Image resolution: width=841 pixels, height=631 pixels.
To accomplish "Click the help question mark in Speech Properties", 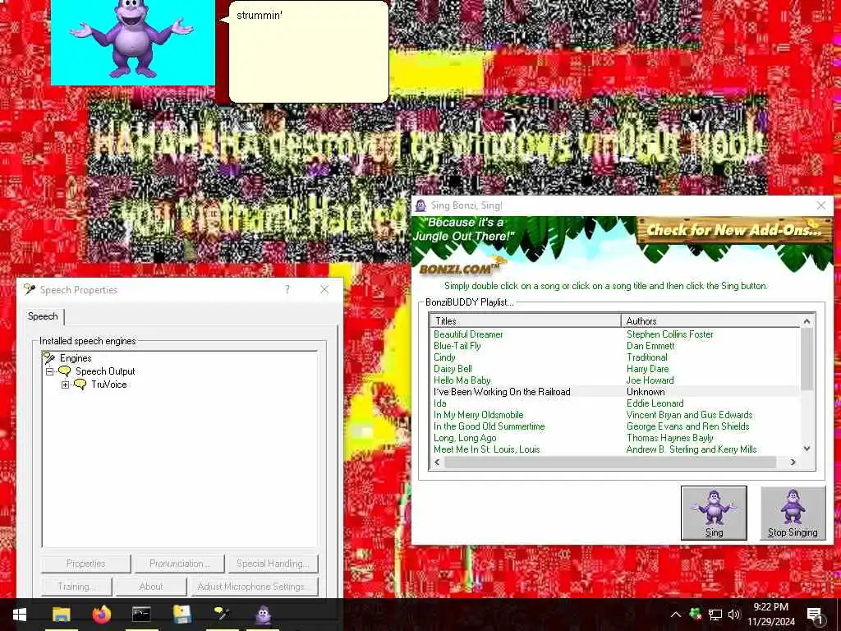I will pyautogui.click(x=287, y=290).
